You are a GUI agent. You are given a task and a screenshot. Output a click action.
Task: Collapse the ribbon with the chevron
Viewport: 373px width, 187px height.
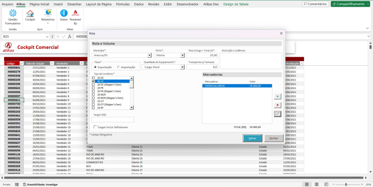[x=368, y=28]
